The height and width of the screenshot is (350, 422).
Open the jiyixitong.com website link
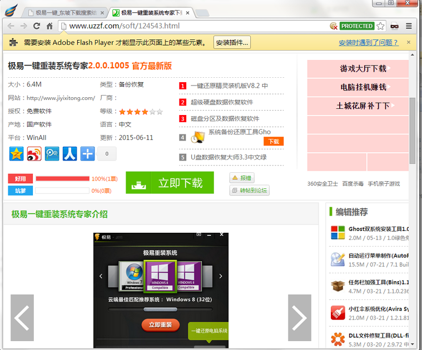[x=61, y=98]
